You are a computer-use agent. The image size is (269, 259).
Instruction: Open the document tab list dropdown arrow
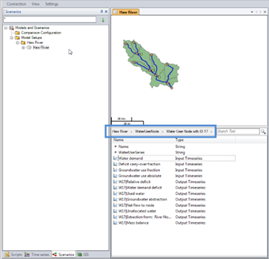tap(252, 12)
